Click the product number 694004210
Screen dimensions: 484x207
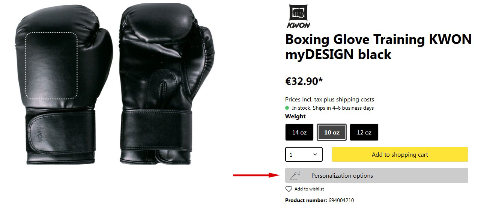point(341,200)
